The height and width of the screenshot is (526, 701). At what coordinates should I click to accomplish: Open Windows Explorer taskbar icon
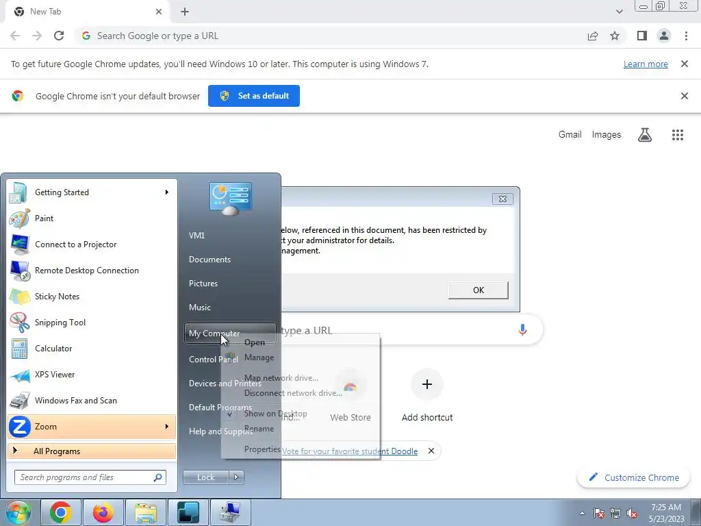pyautogui.click(x=146, y=512)
